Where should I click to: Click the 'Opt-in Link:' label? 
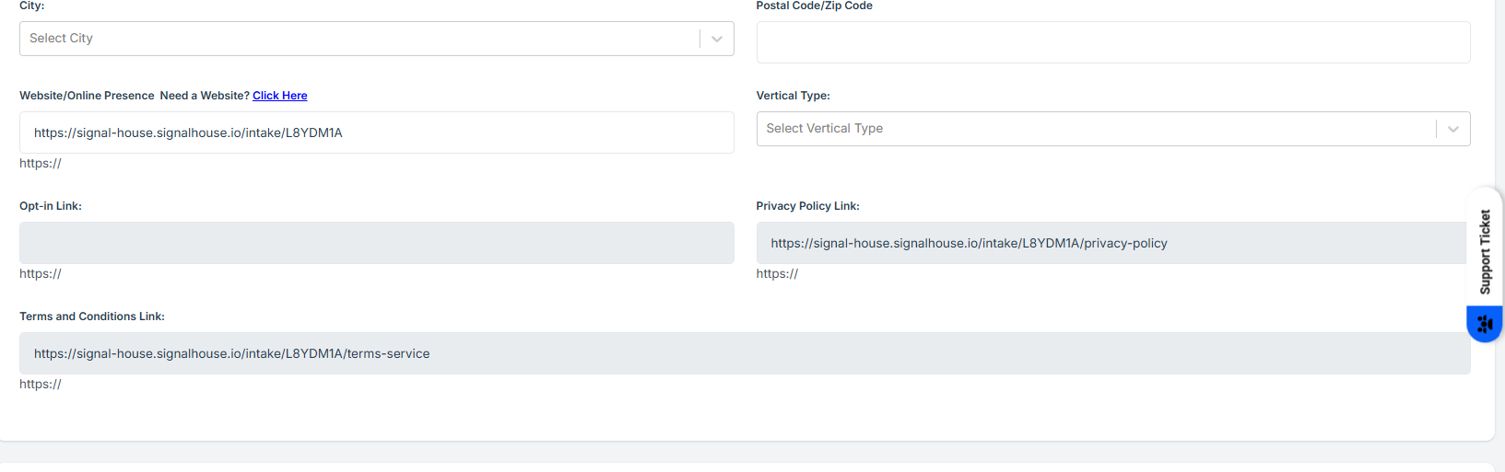pyautogui.click(x=51, y=206)
